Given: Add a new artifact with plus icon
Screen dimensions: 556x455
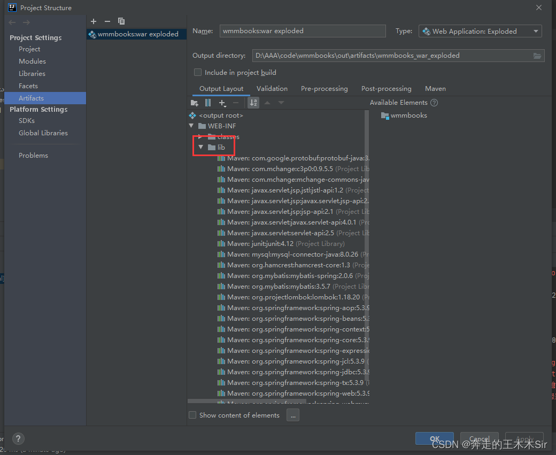Looking at the screenshot, I should pyautogui.click(x=94, y=21).
